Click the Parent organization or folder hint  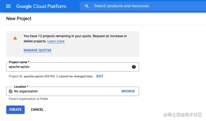[29, 99]
